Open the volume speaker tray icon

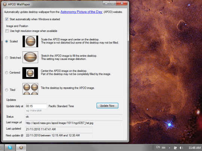(181, 148)
